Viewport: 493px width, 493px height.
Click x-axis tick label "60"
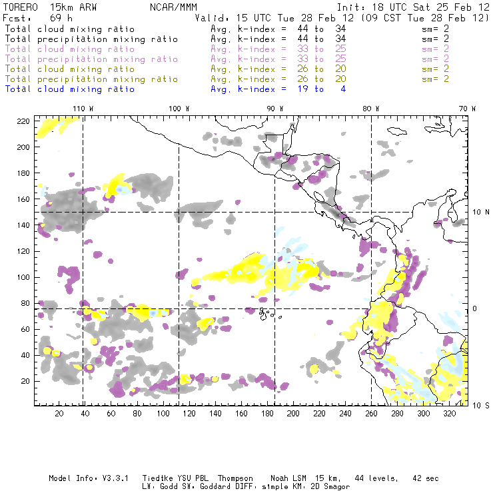click(111, 414)
